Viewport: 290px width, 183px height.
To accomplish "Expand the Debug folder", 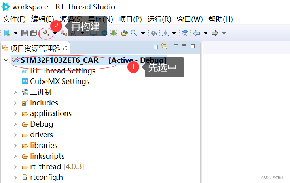I will point(15,124).
